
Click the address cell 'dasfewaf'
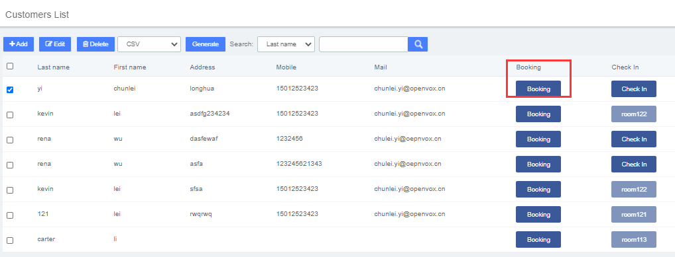(x=204, y=139)
